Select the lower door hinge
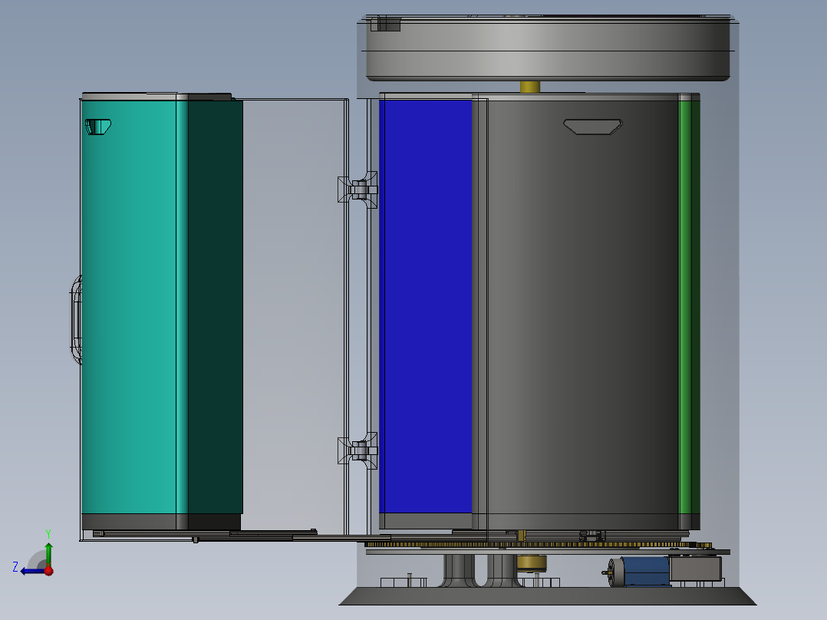Viewport: 827px width, 620px height. (358, 450)
